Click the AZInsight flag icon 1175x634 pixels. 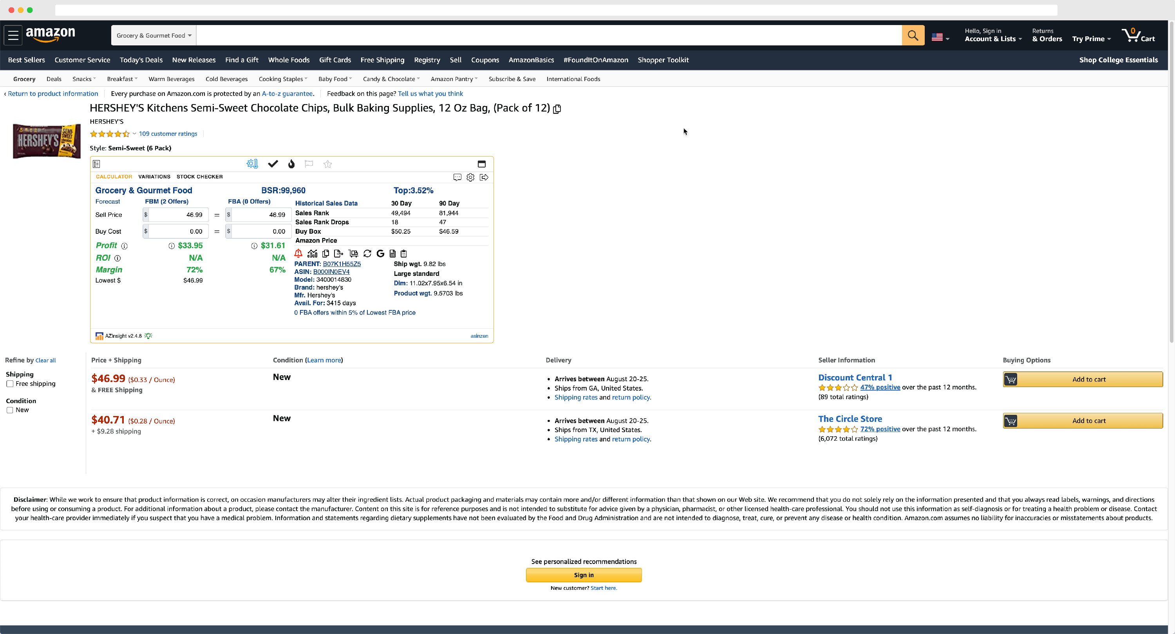(x=309, y=164)
